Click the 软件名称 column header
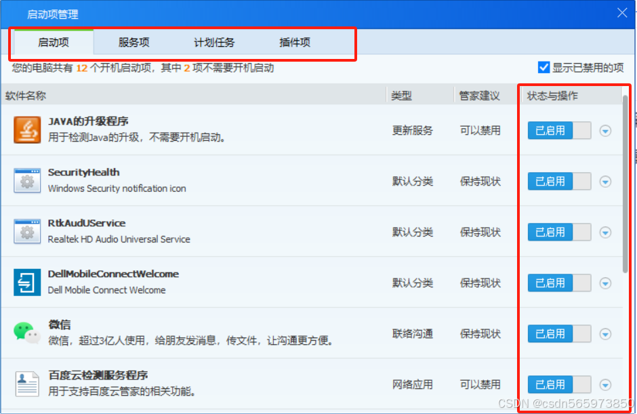637x414 pixels. (26, 96)
